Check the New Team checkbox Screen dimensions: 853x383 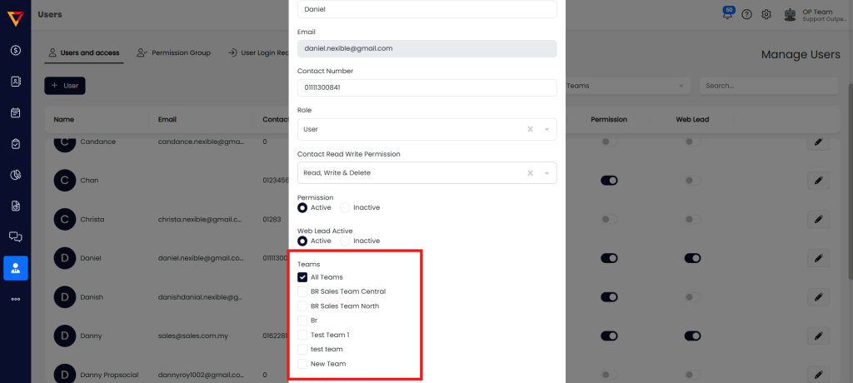302,364
